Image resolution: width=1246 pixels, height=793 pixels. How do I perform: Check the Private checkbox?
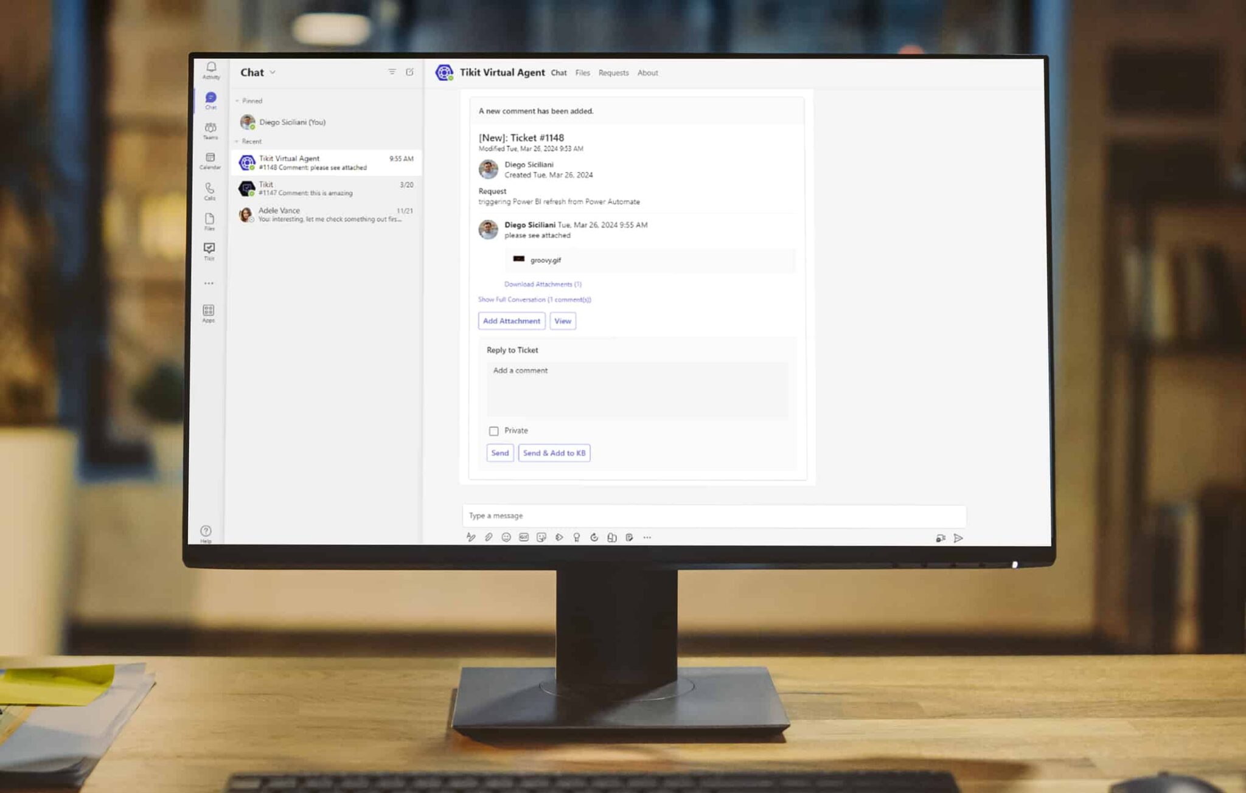pyautogui.click(x=493, y=431)
